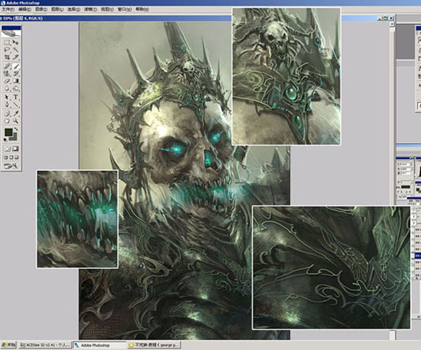Enable Quick Mask mode in toolbox

(x=15, y=148)
